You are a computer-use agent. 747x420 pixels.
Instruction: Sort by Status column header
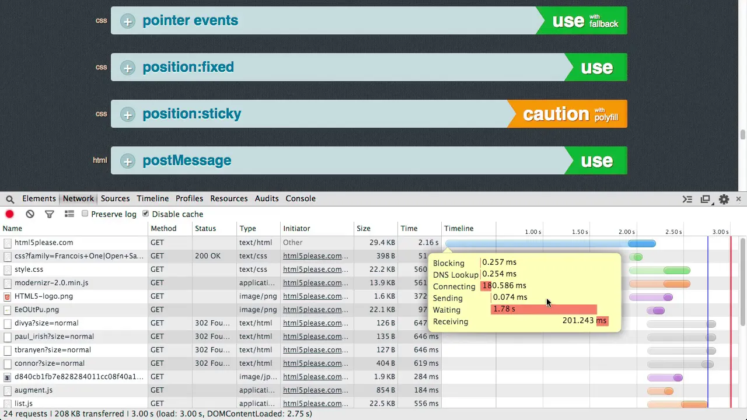click(x=215, y=229)
